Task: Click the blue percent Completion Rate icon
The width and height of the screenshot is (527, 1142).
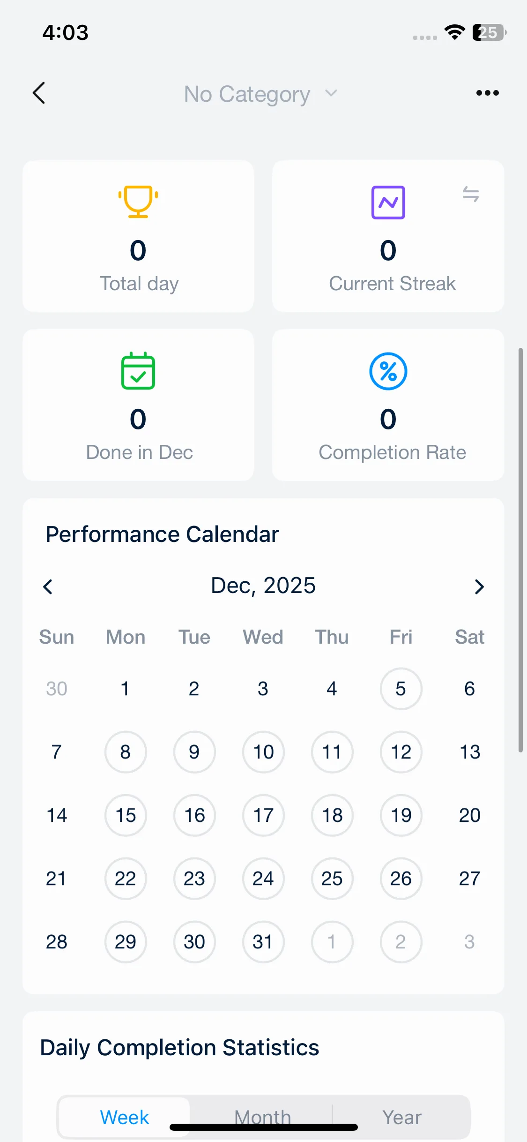Action: tap(388, 371)
